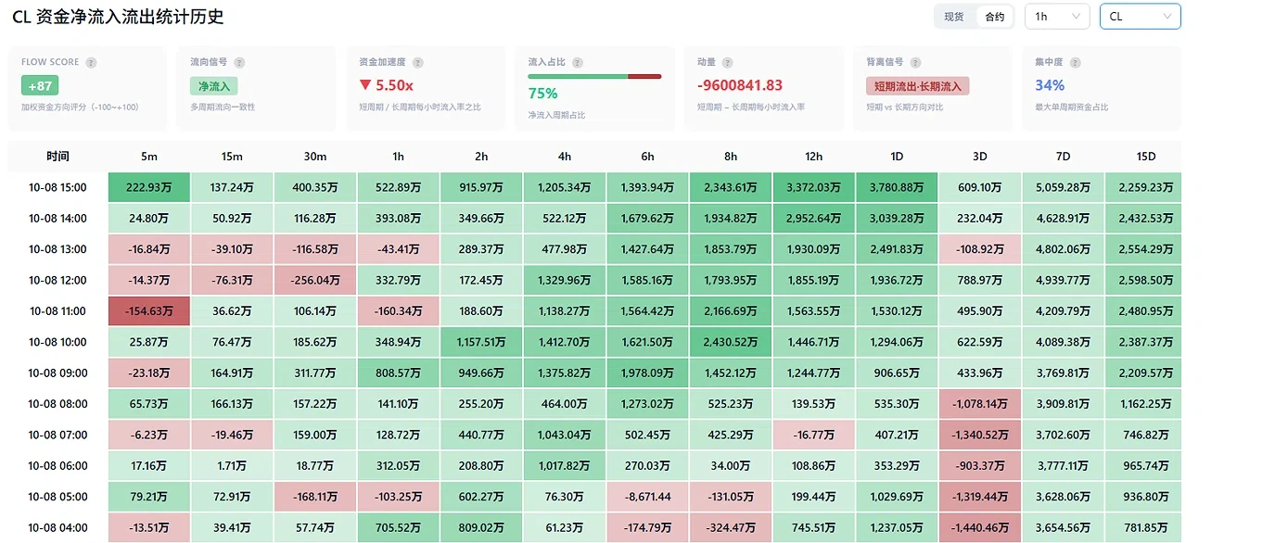Click the help icon beside 流入占比

pos(578,63)
